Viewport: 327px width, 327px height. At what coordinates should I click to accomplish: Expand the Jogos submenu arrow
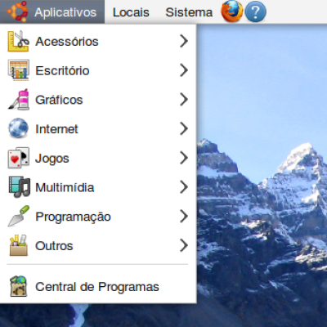click(184, 158)
